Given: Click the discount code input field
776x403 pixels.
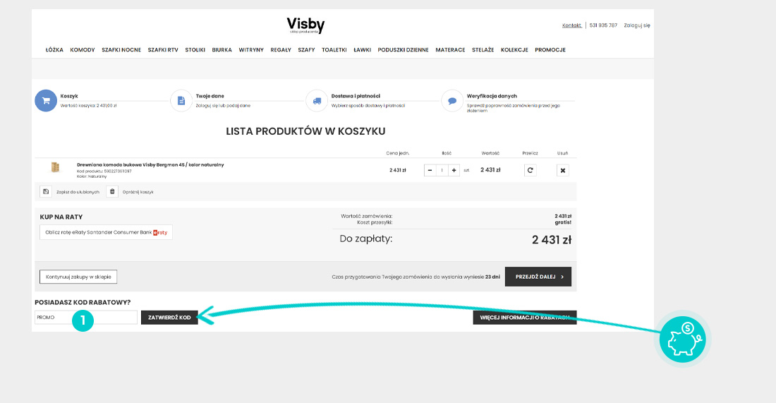Looking at the screenshot, I should coord(85,318).
